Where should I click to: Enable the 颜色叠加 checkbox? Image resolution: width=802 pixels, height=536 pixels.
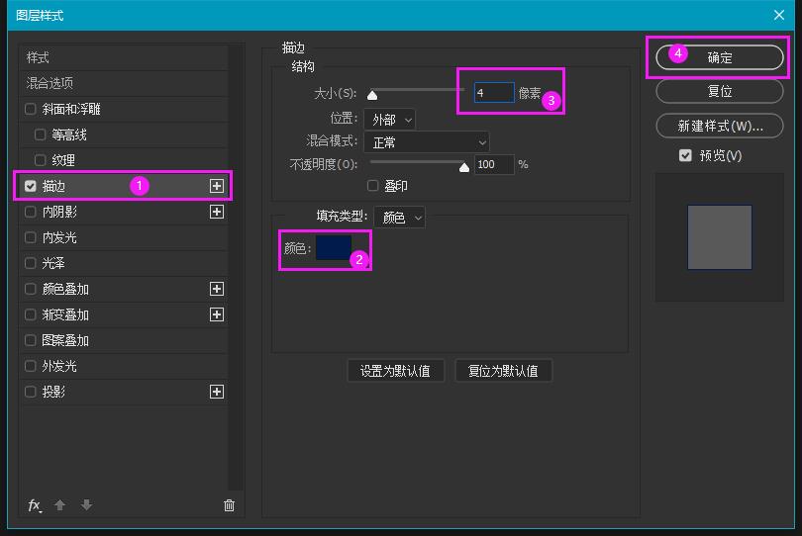coord(30,289)
